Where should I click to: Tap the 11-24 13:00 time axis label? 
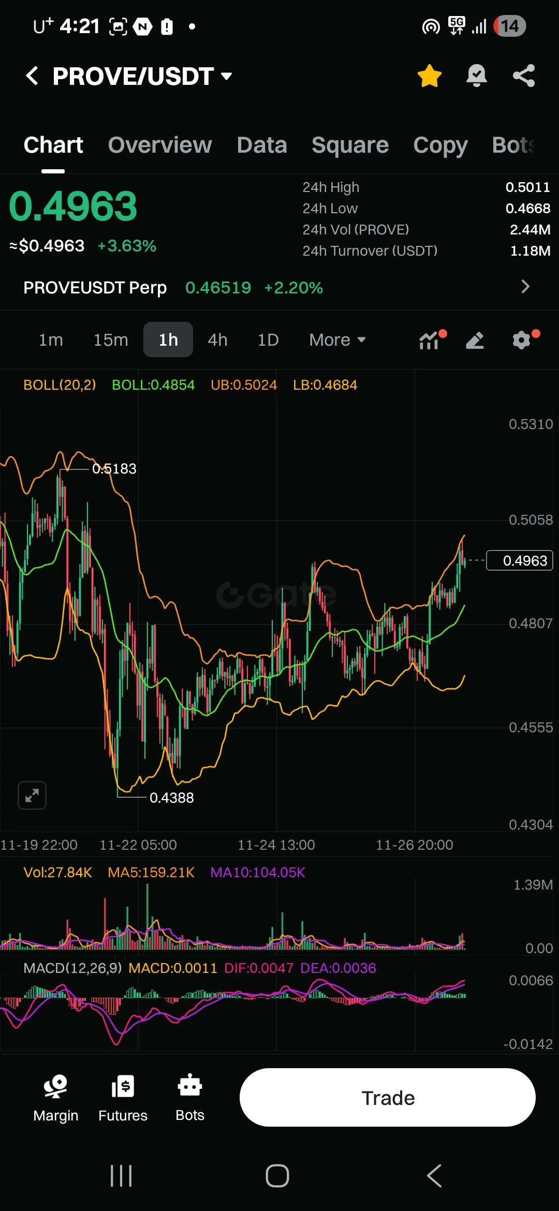pyautogui.click(x=276, y=845)
